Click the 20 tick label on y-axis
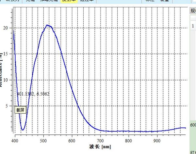Screen dimensions: 196x154 (6, 28)
